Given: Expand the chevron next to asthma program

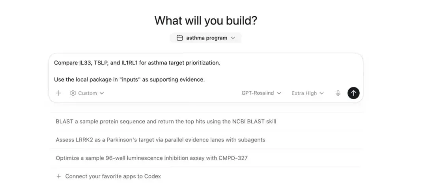Looking at the screenshot, I should click(x=233, y=38).
